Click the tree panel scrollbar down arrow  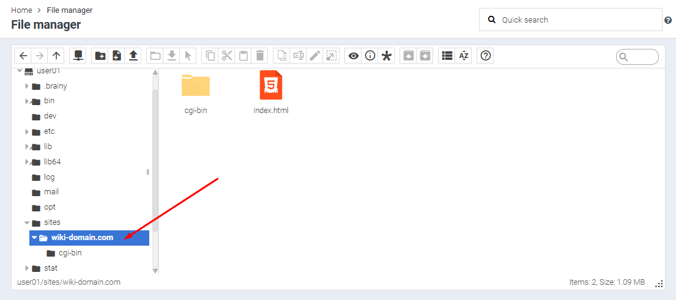[155, 271]
